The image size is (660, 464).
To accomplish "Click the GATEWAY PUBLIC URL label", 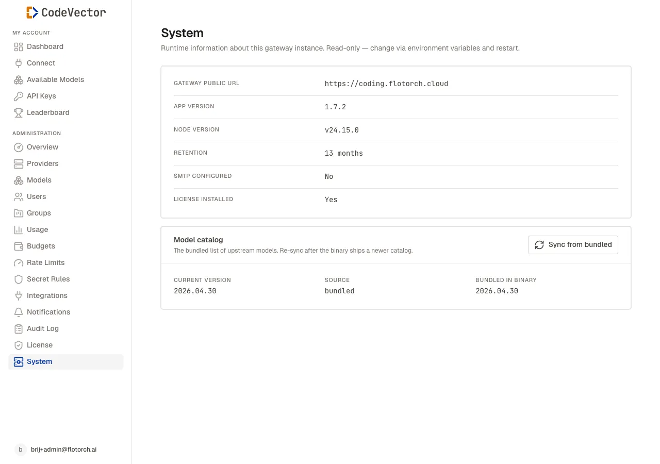I will click(x=207, y=83).
